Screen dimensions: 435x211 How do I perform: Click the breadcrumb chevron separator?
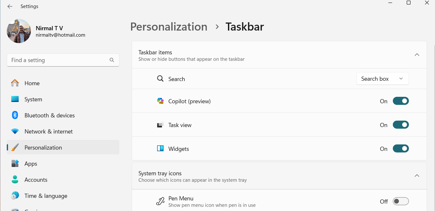(x=217, y=27)
